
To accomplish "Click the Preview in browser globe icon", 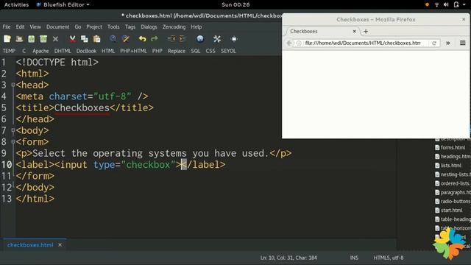I will click(200, 39).
